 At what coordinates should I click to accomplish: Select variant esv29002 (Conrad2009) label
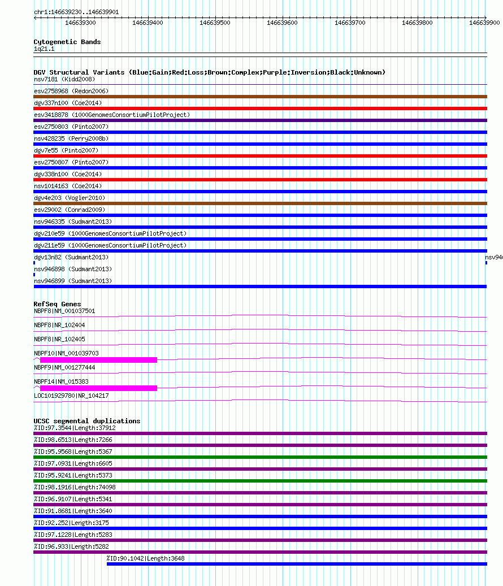70,210
